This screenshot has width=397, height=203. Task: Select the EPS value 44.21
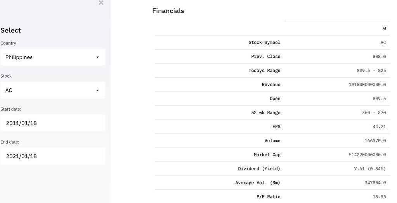click(x=379, y=127)
